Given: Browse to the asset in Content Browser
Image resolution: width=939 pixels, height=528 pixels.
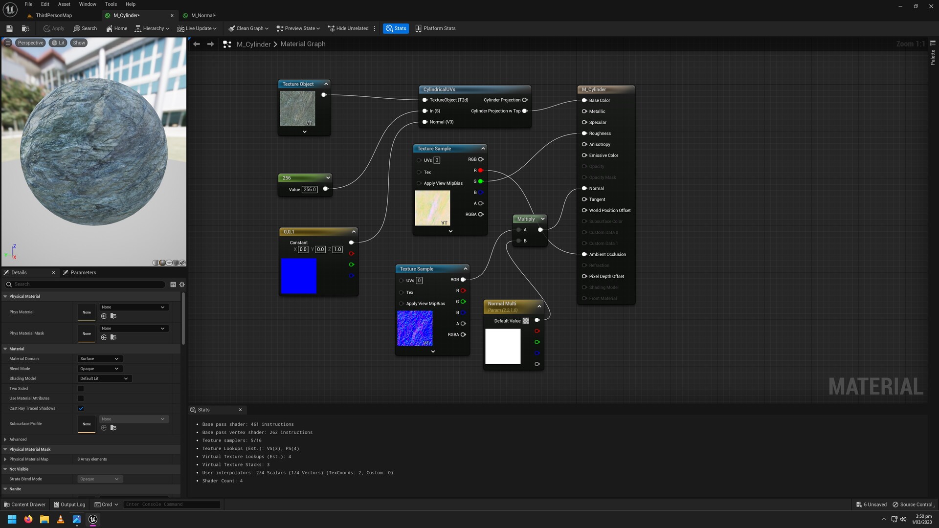Looking at the screenshot, I should tap(25, 28).
